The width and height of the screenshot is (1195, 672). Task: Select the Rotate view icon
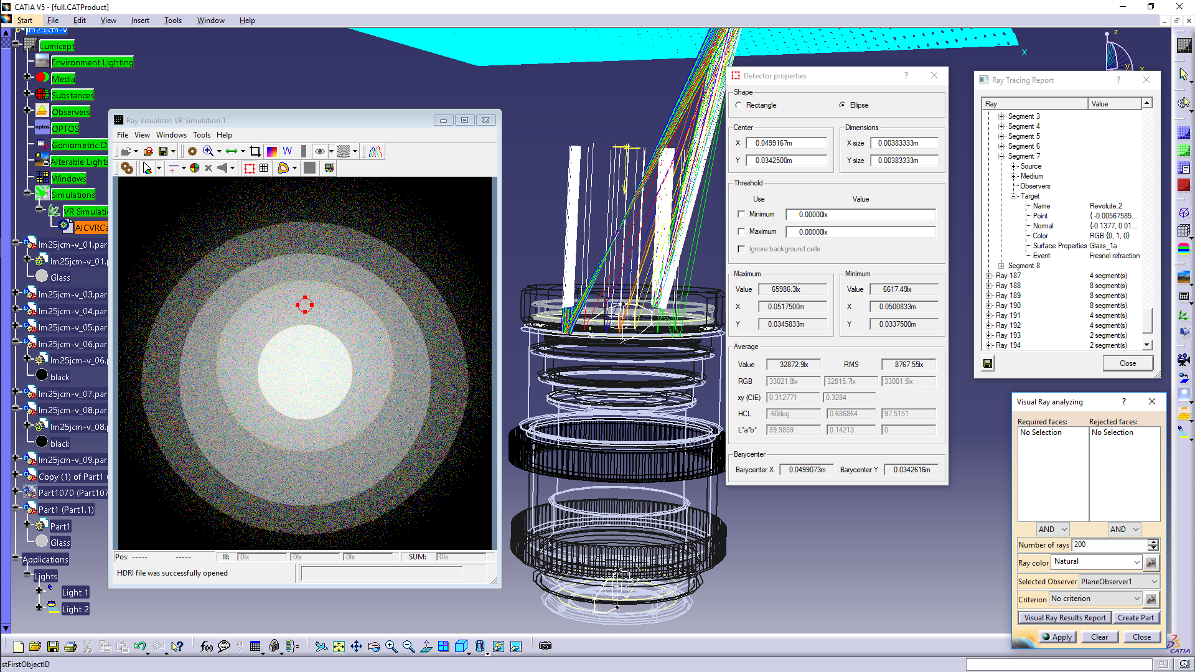[x=373, y=646]
